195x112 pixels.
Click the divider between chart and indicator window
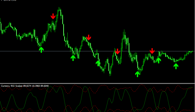point(97,83)
